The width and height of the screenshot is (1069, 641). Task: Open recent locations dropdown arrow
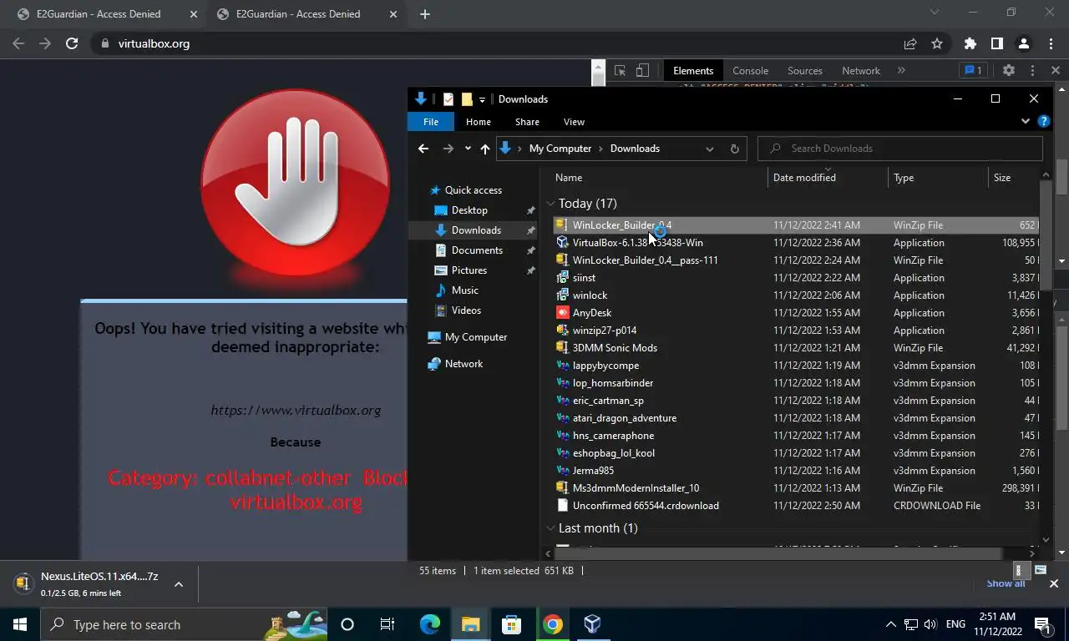468,149
